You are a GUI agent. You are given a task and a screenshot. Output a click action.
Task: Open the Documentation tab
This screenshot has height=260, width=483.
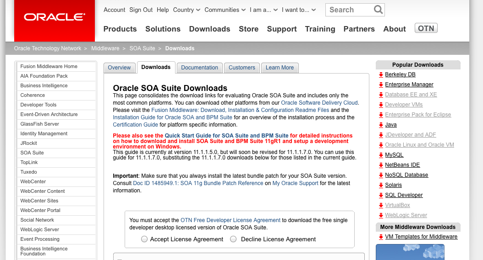(x=200, y=68)
